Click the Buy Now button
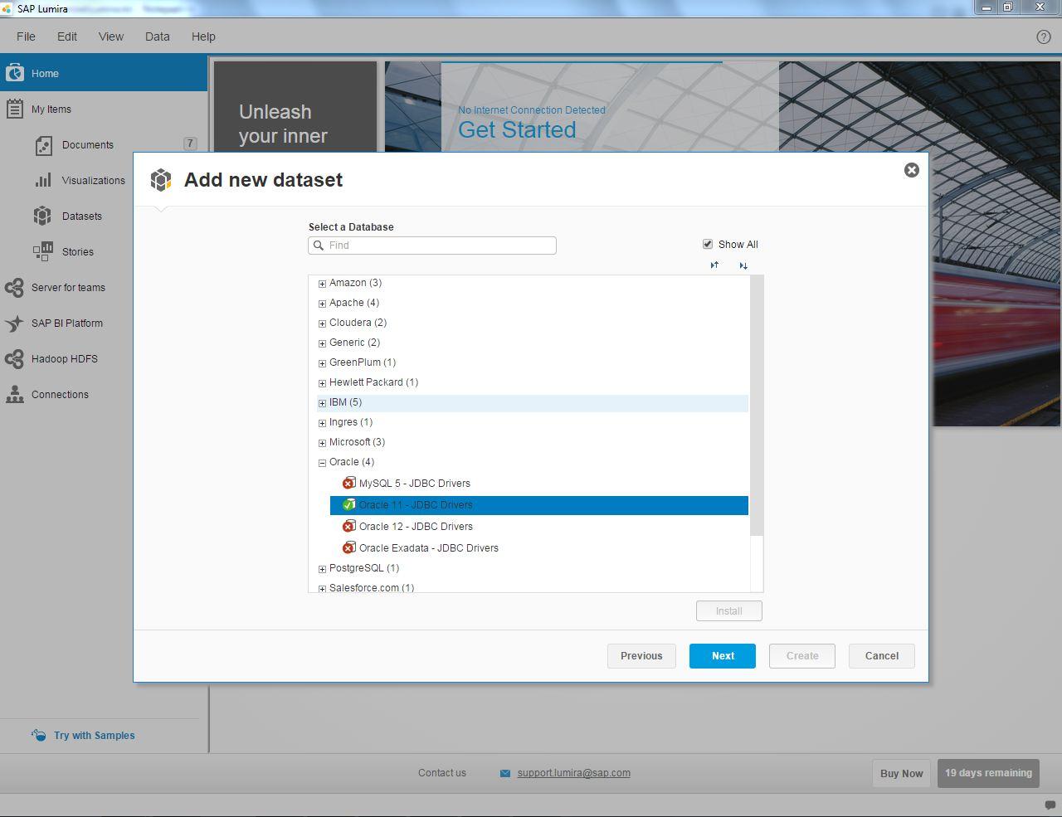Viewport: 1062px width, 817px height. (902, 773)
